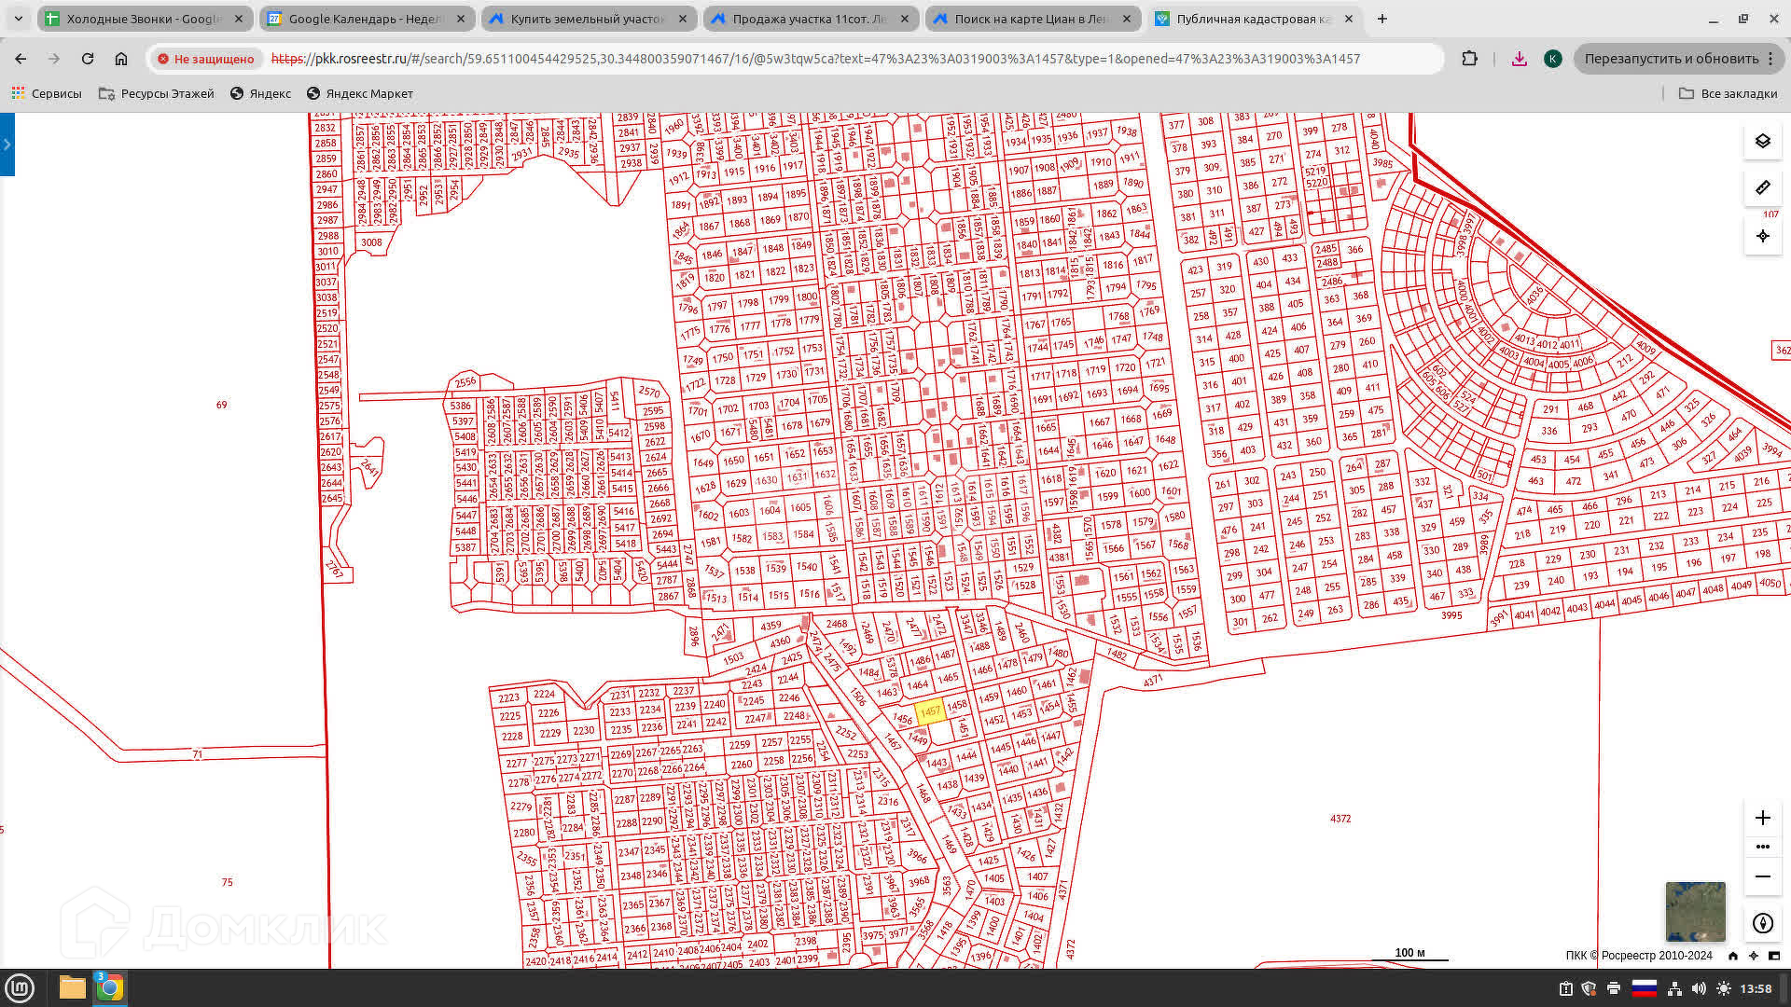Expand the left blue sidebar panel

pyautogui.click(x=7, y=145)
